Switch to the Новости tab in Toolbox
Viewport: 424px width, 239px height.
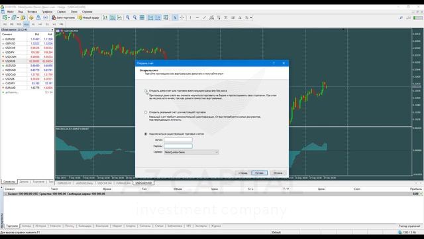[56, 226]
